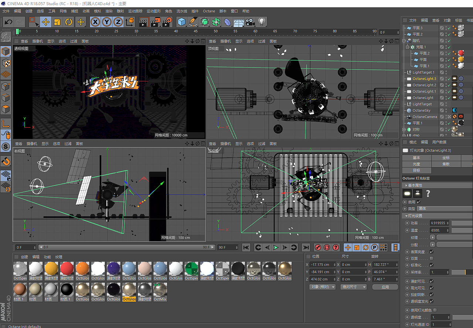
Task: Open Edit Render Settings gear clapperboard
Action: [x=167, y=22]
